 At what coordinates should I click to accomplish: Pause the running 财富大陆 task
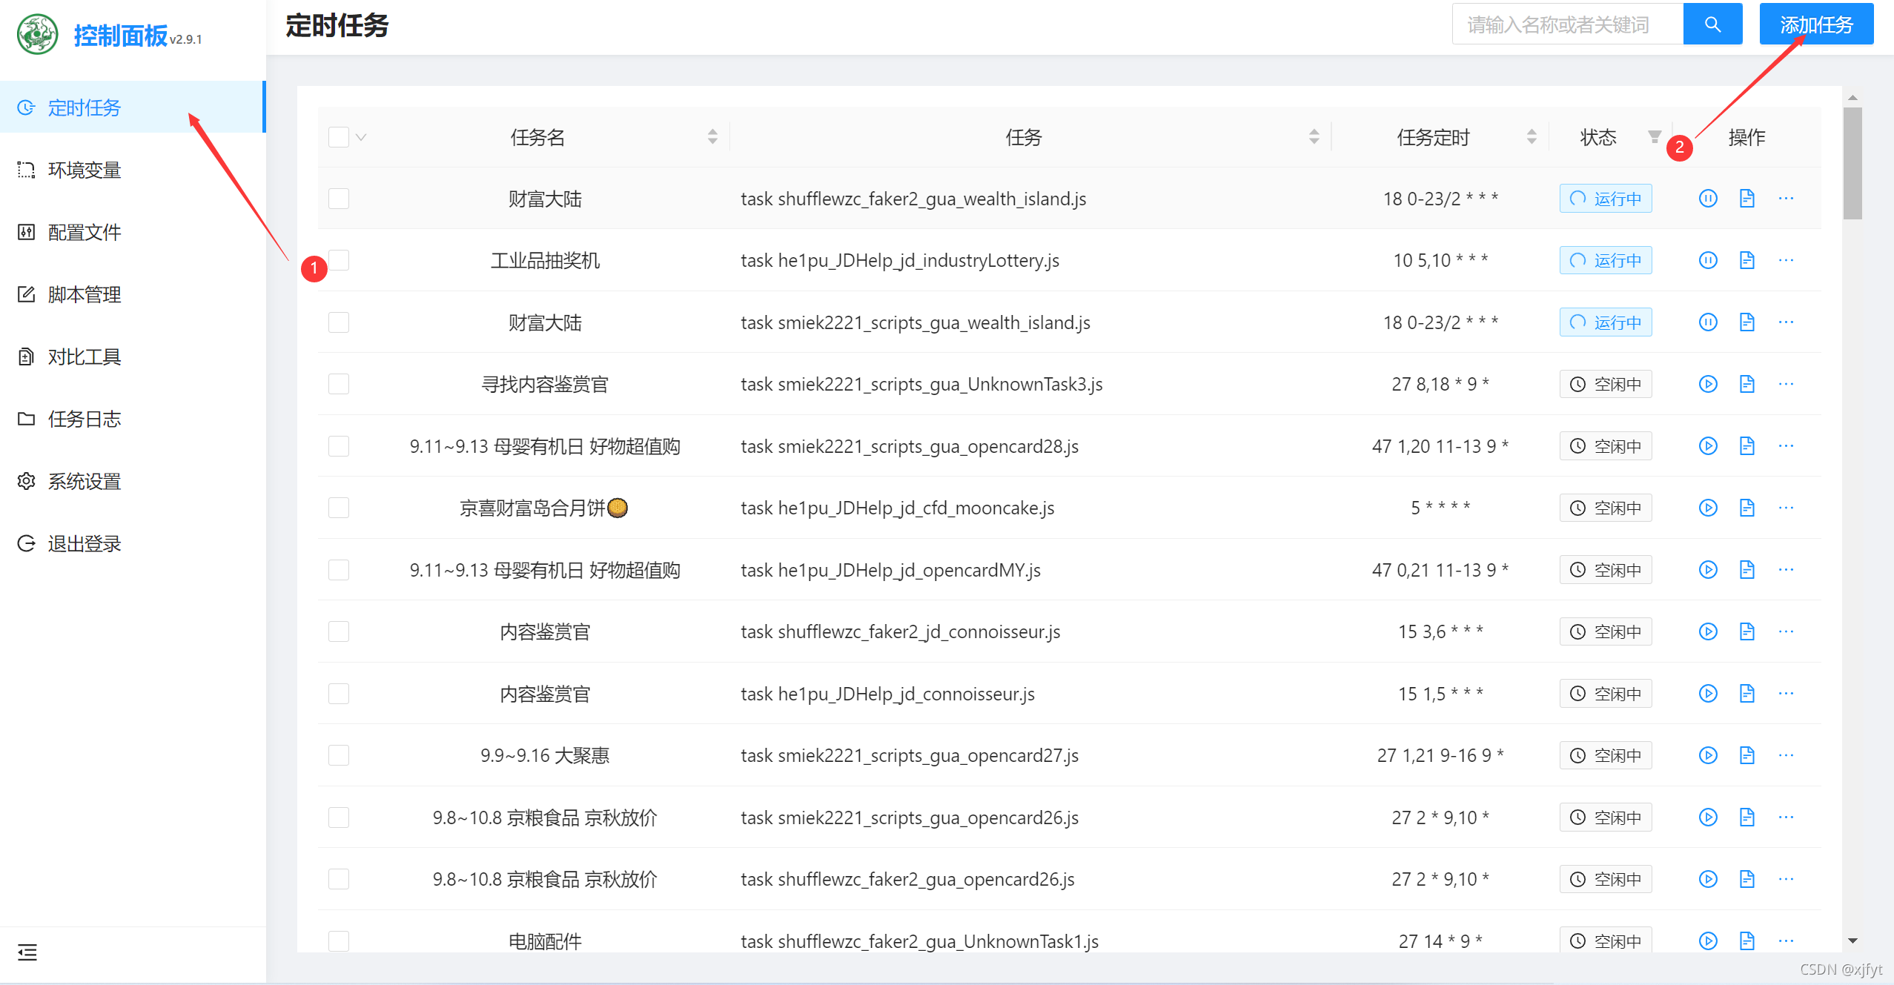[x=1707, y=198]
